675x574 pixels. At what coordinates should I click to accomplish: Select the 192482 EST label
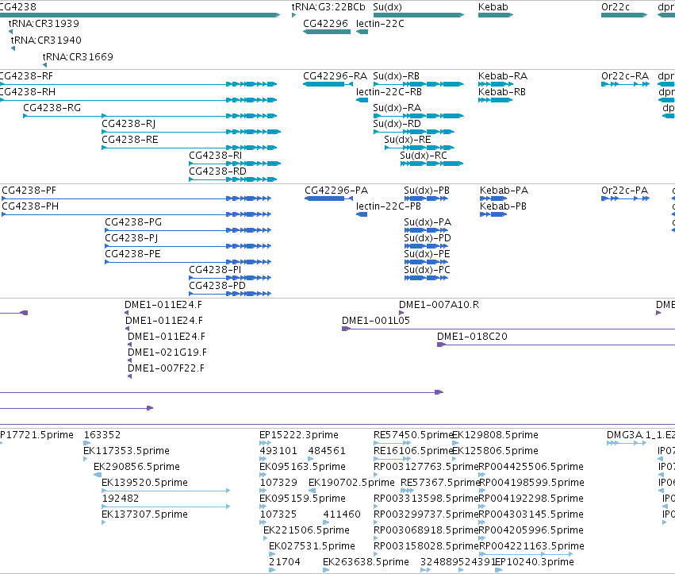pos(120,499)
